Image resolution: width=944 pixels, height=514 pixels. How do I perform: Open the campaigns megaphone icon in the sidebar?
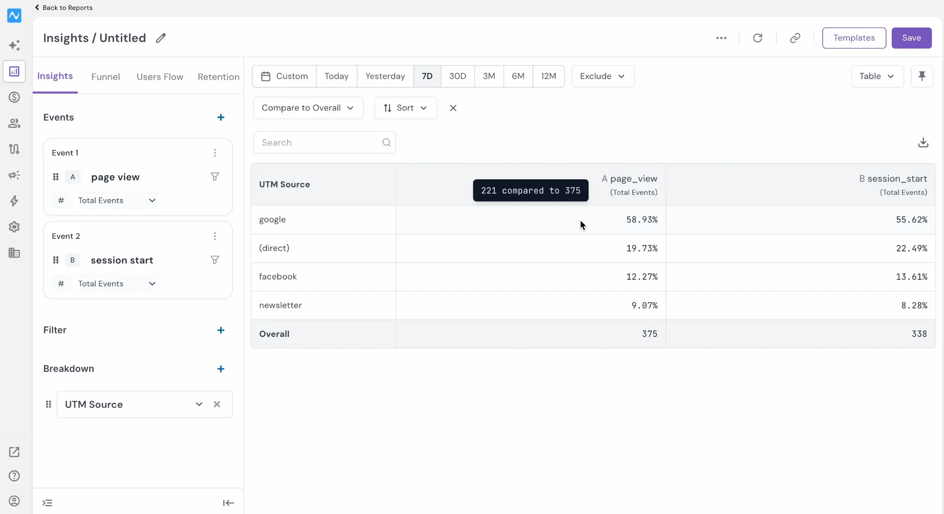click(x=14, y=175)
